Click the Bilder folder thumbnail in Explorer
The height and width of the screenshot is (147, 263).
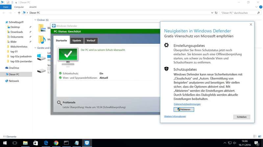(42, 28)
